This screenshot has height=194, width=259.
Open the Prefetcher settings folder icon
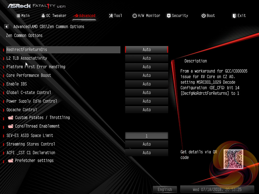[11, 161]
